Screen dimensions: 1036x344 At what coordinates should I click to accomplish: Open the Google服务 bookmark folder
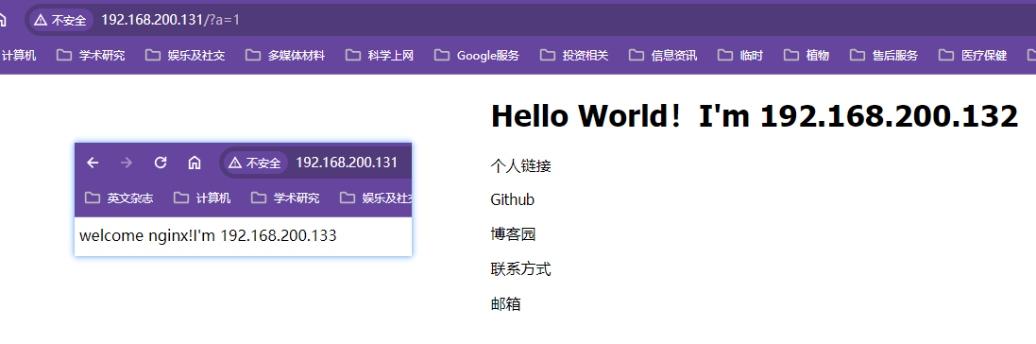pos(476,56)
